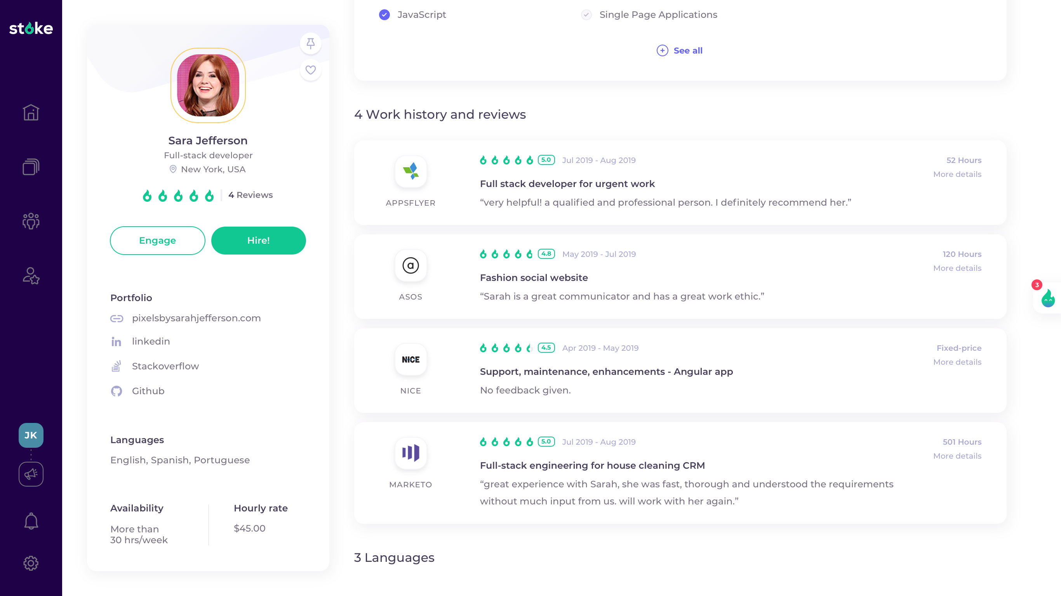Open notifications bell icon

pos(31,521)
